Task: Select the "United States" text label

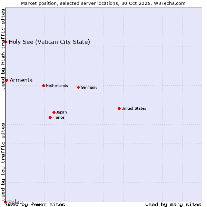Action: pyautogui.click(x=134, y=108)
